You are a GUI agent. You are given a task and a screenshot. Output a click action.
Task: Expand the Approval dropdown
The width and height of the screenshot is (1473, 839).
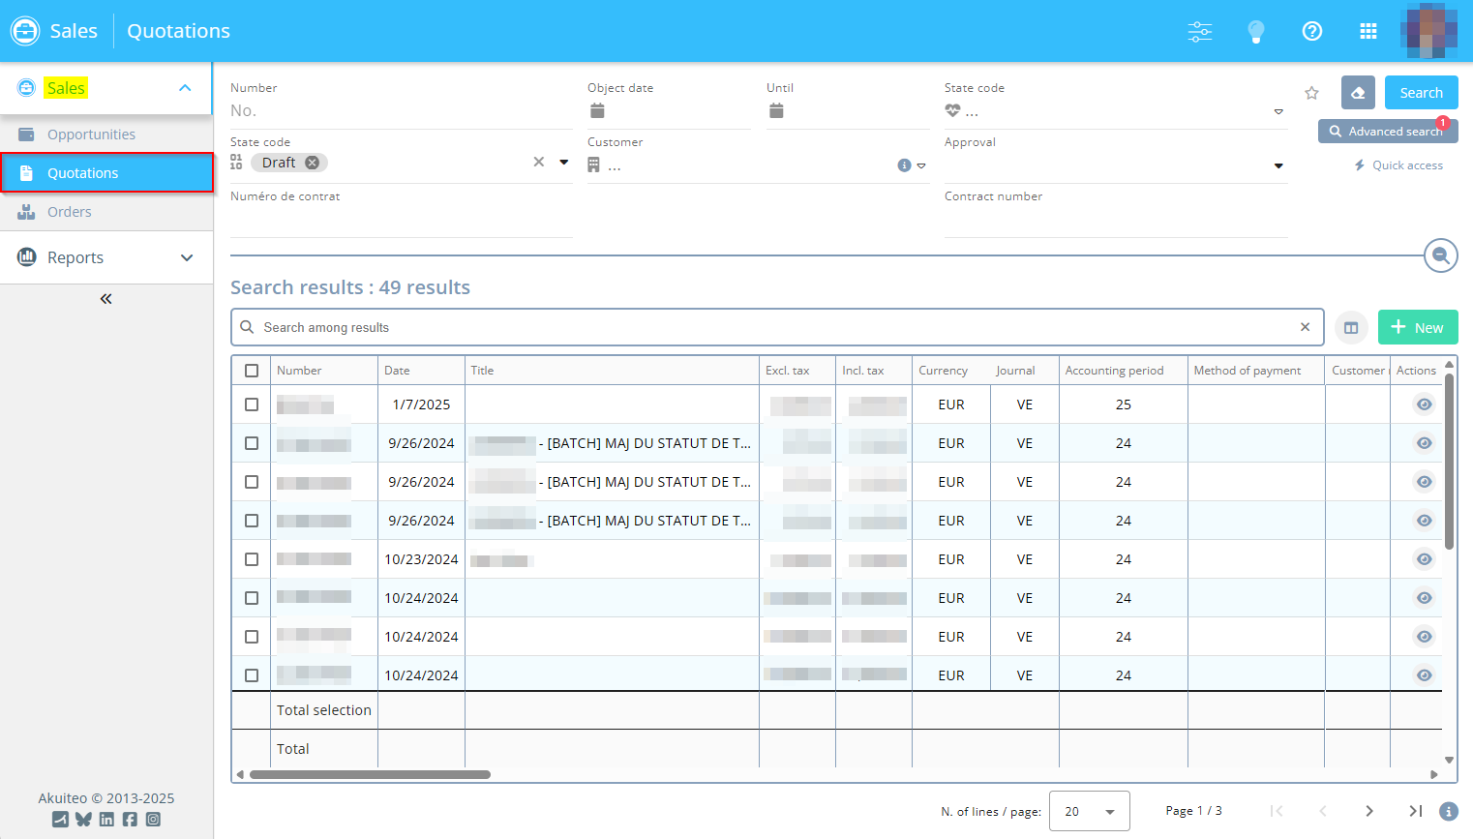pos(1278,166)
